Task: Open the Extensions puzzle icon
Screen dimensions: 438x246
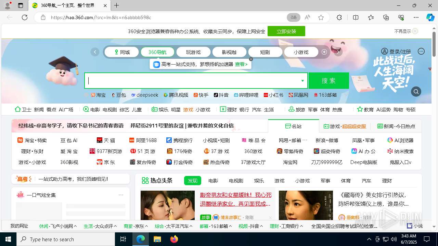Action: click(339, 17)
